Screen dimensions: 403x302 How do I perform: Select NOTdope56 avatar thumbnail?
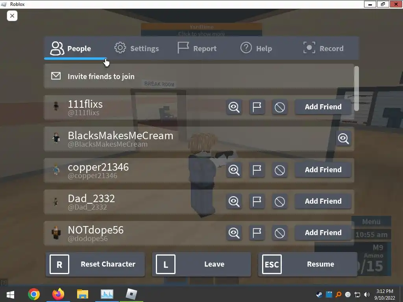pos(56,233)
